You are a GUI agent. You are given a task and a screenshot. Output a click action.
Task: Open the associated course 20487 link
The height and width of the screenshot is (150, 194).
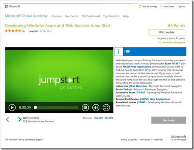[x=142, y=102]
